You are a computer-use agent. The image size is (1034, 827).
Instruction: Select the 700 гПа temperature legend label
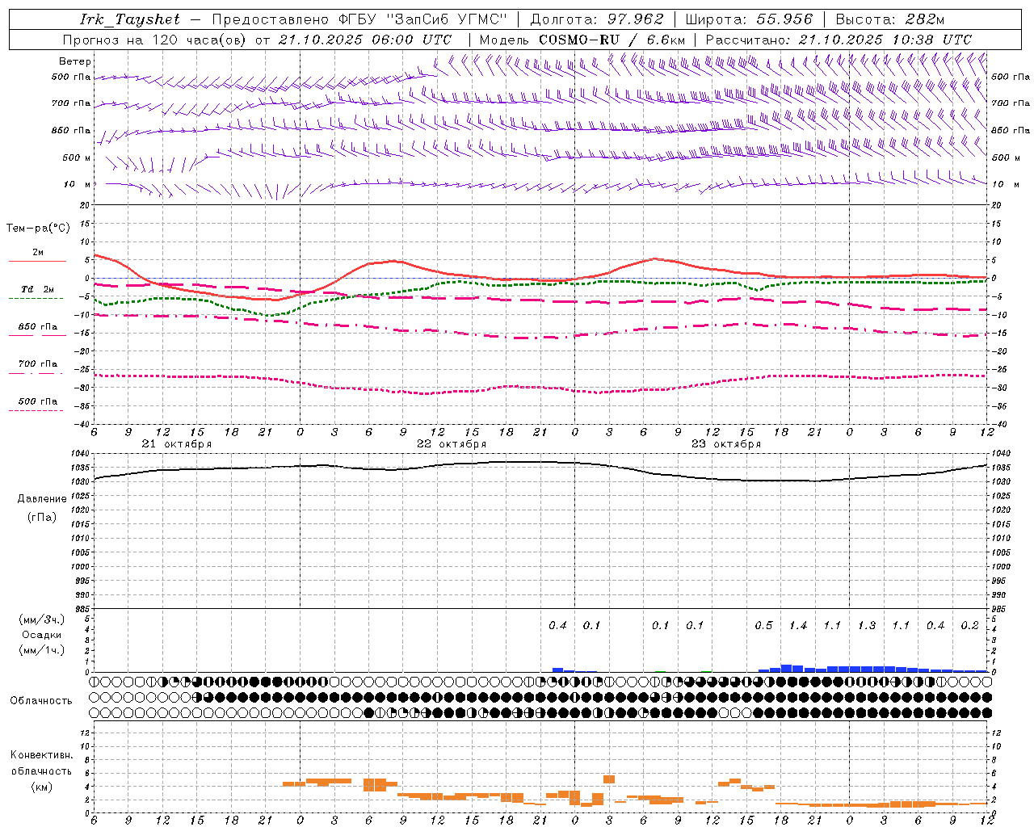pyautogui.click(x=38, y=364)
